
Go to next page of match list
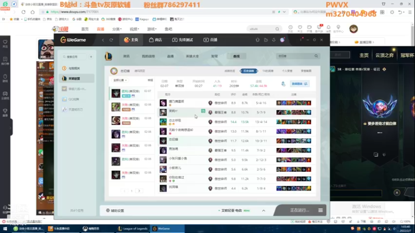(x=139, y=191)
